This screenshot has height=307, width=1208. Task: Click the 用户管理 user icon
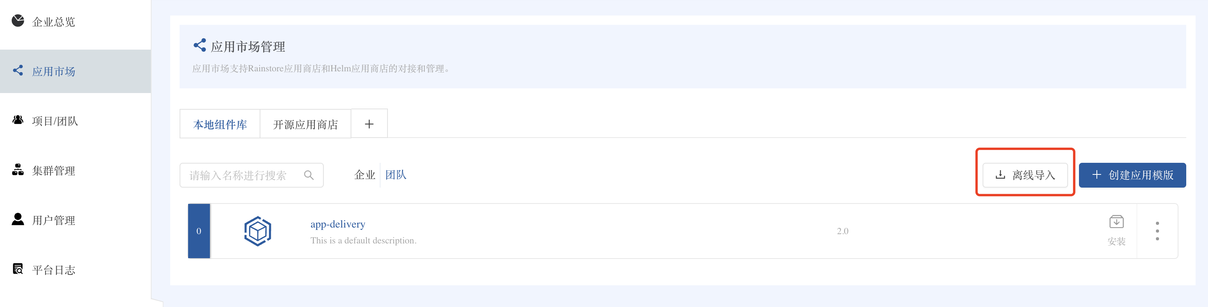[x=18, y=219]
